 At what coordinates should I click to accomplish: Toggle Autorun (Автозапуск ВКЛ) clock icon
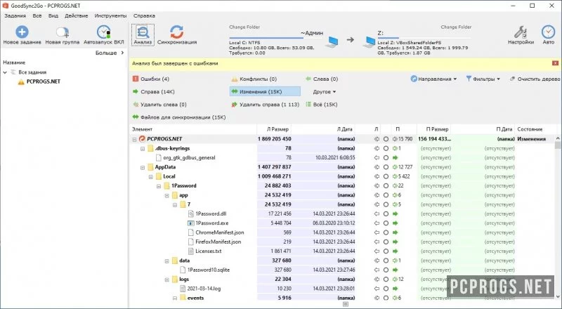[103, 32]
